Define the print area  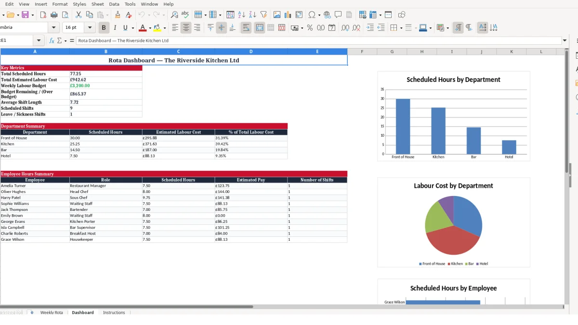[x=363, y=15]
